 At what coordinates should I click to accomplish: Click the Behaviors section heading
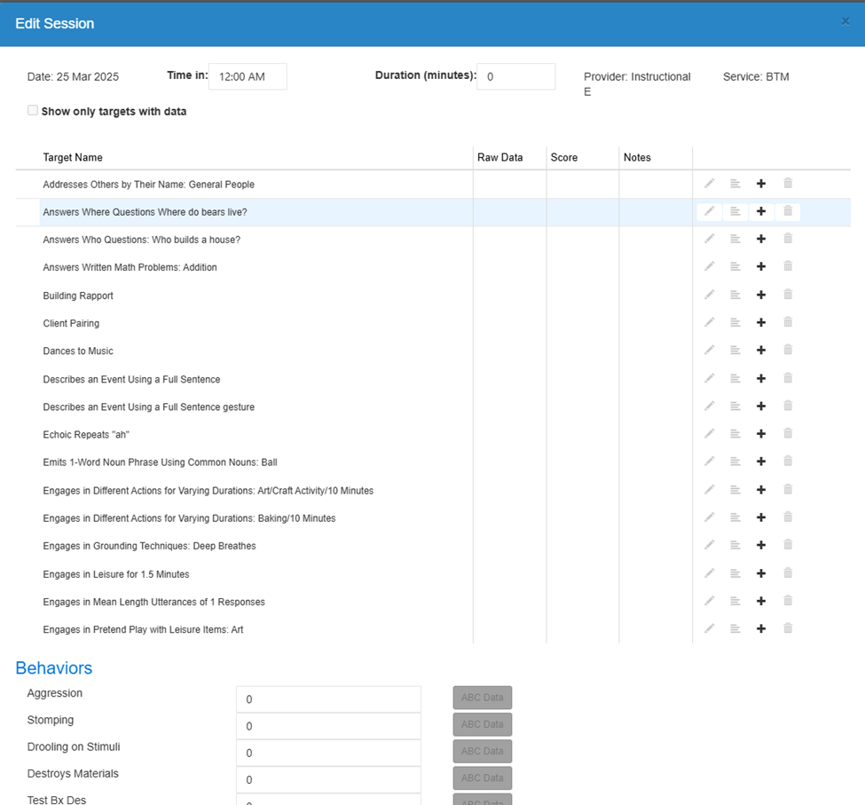54,668
